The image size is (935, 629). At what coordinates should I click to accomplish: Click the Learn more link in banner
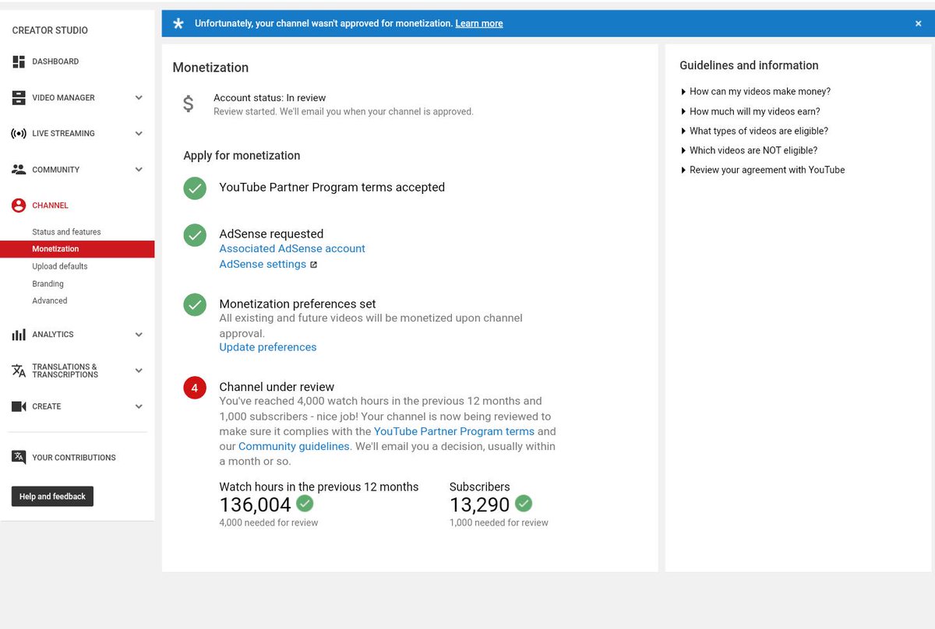(479, 23)
